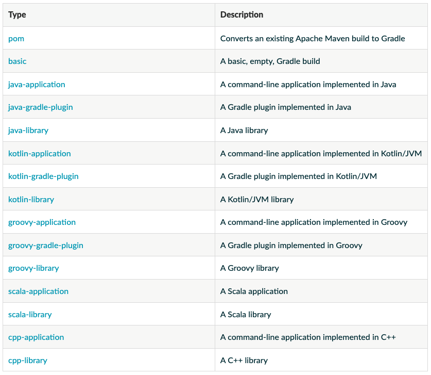The height and width of the screenshot is (375, 431).
Task: Open the cpp-library type link
Action: coord(28,360)
